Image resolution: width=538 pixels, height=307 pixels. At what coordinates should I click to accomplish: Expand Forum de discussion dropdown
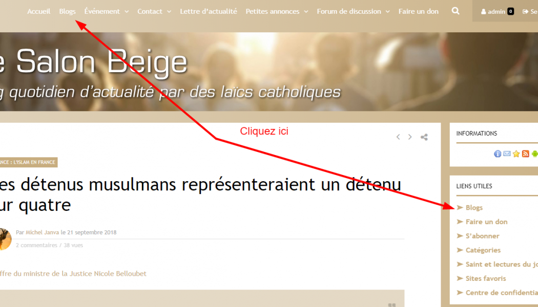click(353, 11)
